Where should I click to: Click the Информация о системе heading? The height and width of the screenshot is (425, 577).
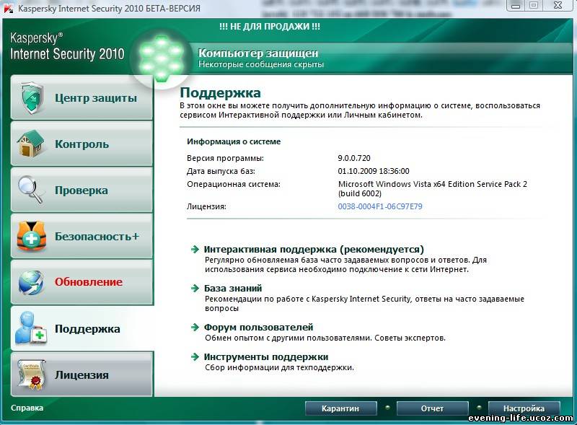[x=234, y=141]
